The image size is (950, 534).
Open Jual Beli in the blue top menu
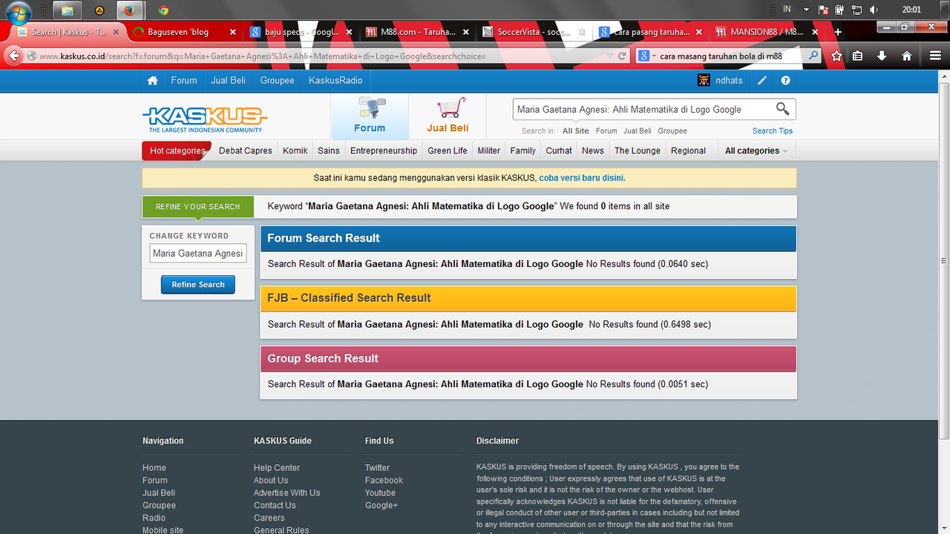click(229, 80)
